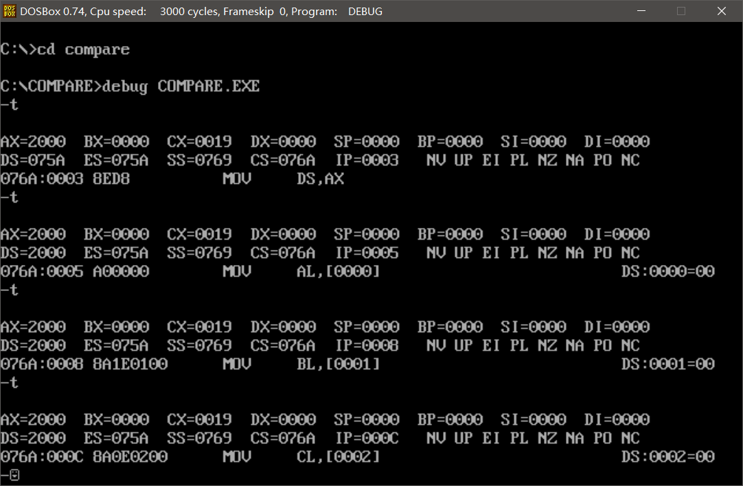Click the 'MOV CL,[0002]' instruction

pos(301,456)
